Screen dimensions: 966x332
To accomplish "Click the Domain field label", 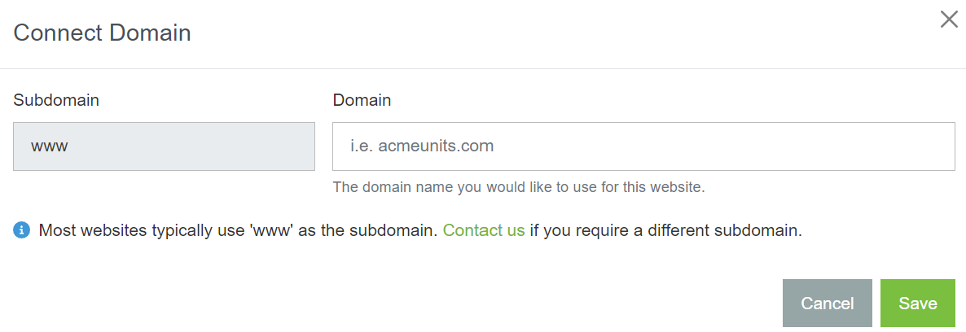I will point(362,100).
